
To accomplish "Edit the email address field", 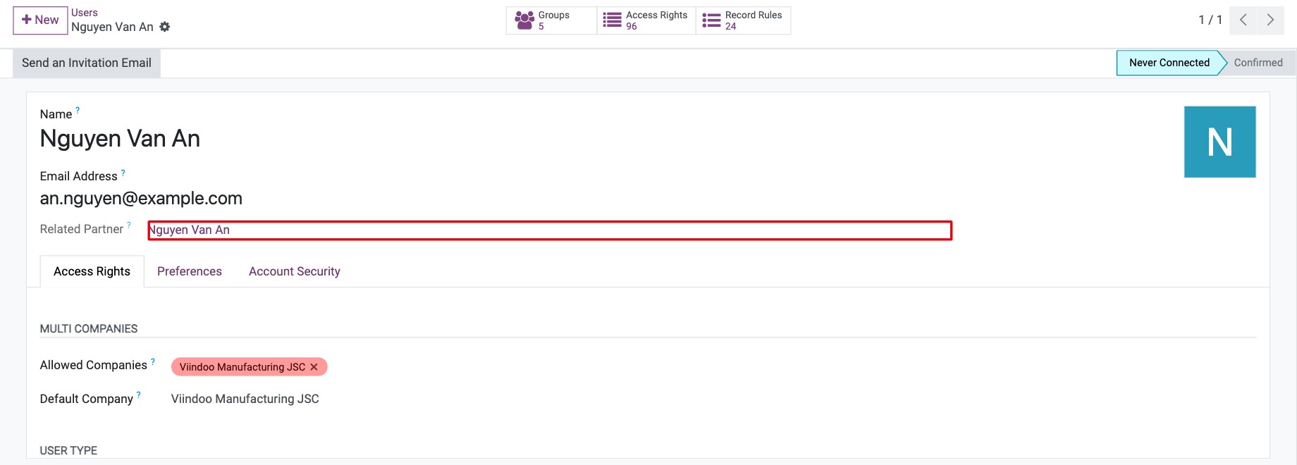I will point(141,199).
